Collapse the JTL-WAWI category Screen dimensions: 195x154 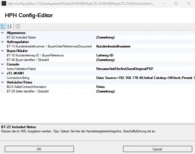click(x=3, y=73)
